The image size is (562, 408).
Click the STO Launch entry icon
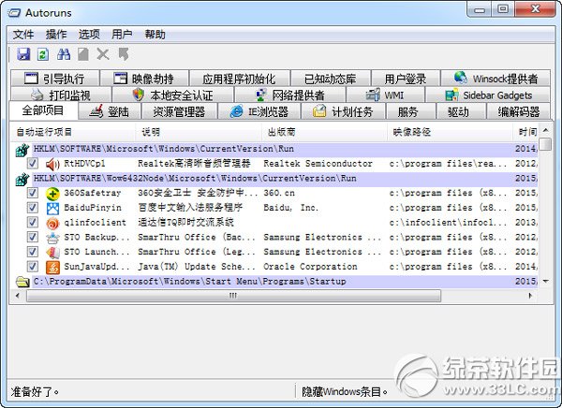[52, 253]
